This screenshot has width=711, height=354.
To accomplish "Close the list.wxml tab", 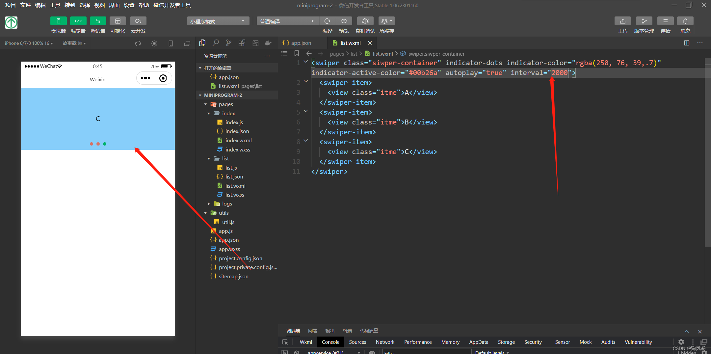I will (x=370, y=43).
